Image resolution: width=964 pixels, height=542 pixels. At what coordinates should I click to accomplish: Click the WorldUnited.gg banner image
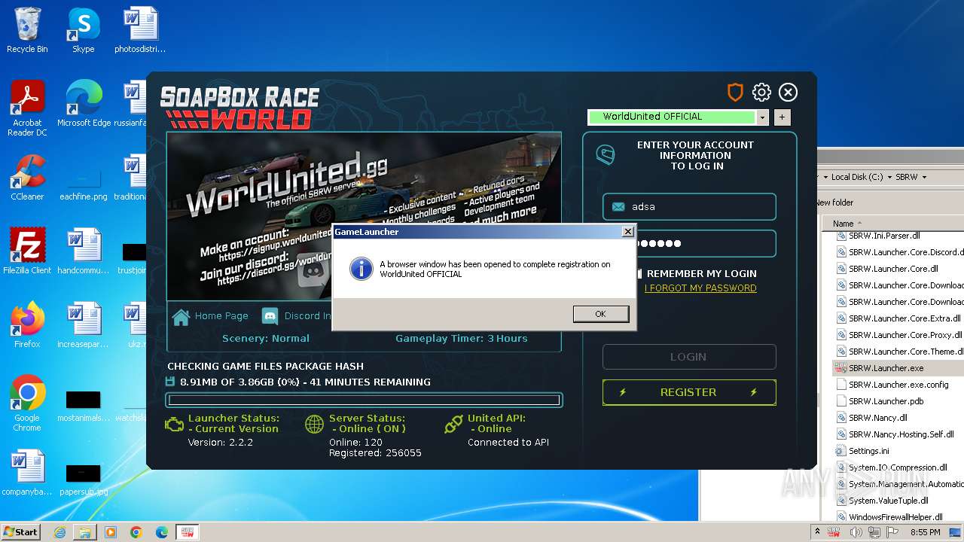click(x=364, y=217)
